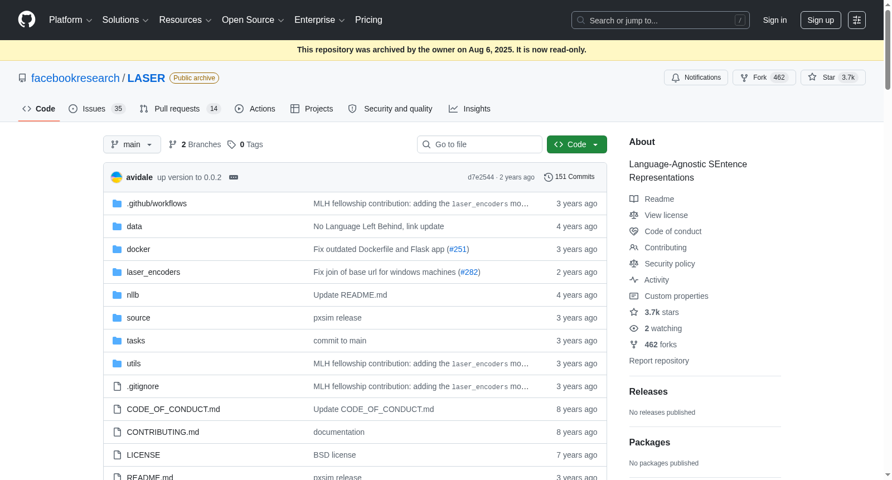
Task: Open the facebookresearch owner link
Action: click(75, 78)
